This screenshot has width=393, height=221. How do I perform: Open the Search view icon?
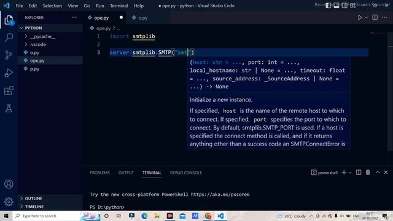pos(9,37)
